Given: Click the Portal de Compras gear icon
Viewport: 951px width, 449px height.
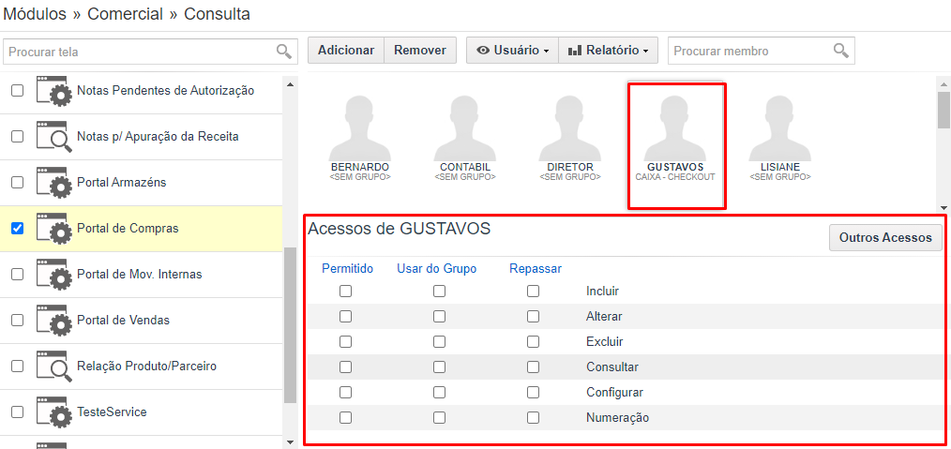Looking at the screenshot, I should point(54,229).
